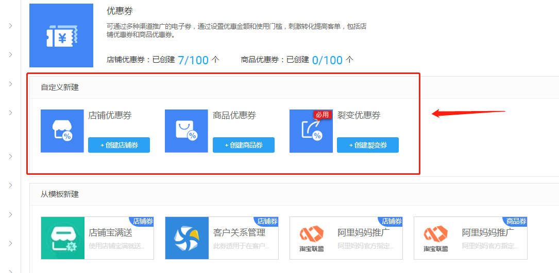
Task: Open the 客户关系管理 template title
Action: coord(239,232)
